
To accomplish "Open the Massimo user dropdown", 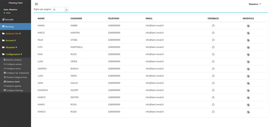I will pos(255,4).
